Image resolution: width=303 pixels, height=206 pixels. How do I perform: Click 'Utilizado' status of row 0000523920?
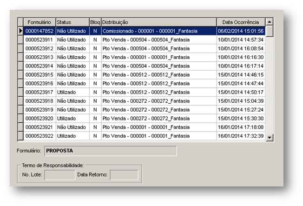click(72, 119)
